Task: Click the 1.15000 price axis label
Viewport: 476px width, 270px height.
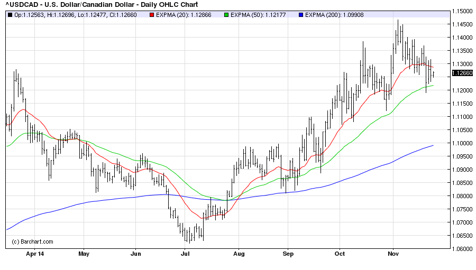Action: pos(462,11)
